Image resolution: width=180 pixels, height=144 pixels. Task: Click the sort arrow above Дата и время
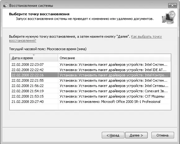(x=34, y=55)
